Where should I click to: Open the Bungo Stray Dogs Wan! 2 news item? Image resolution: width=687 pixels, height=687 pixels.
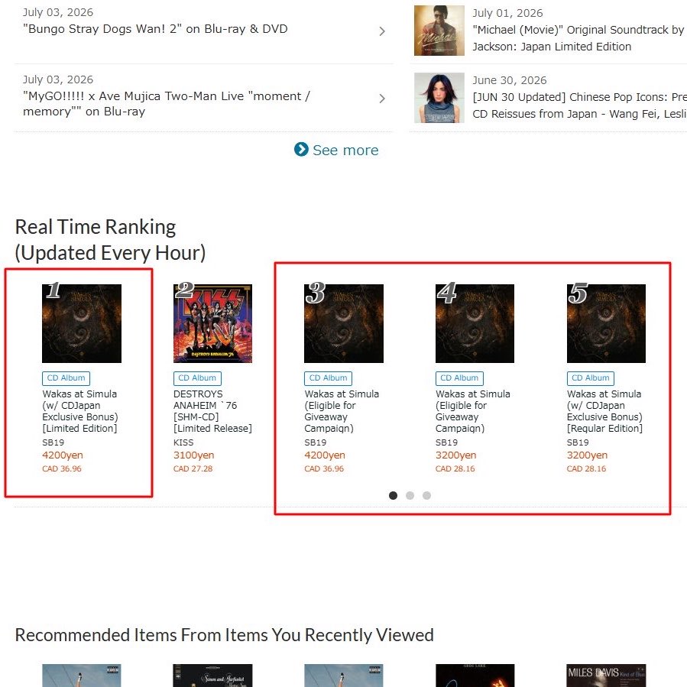(155, 29)
